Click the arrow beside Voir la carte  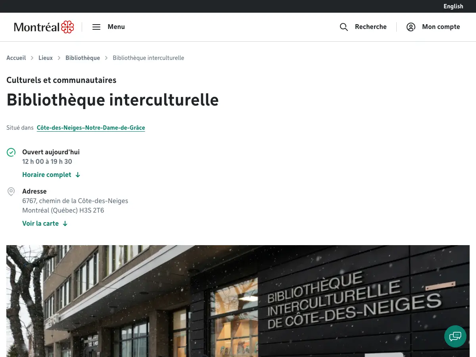point(65,224)
